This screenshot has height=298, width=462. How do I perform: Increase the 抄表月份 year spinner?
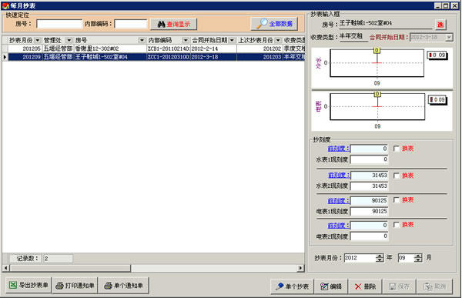(x=380, y=256)
